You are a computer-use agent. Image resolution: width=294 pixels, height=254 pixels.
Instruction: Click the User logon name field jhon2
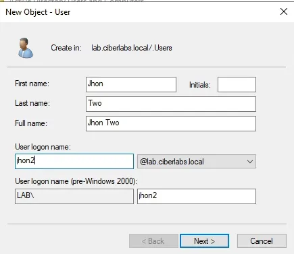pos(74,161)
